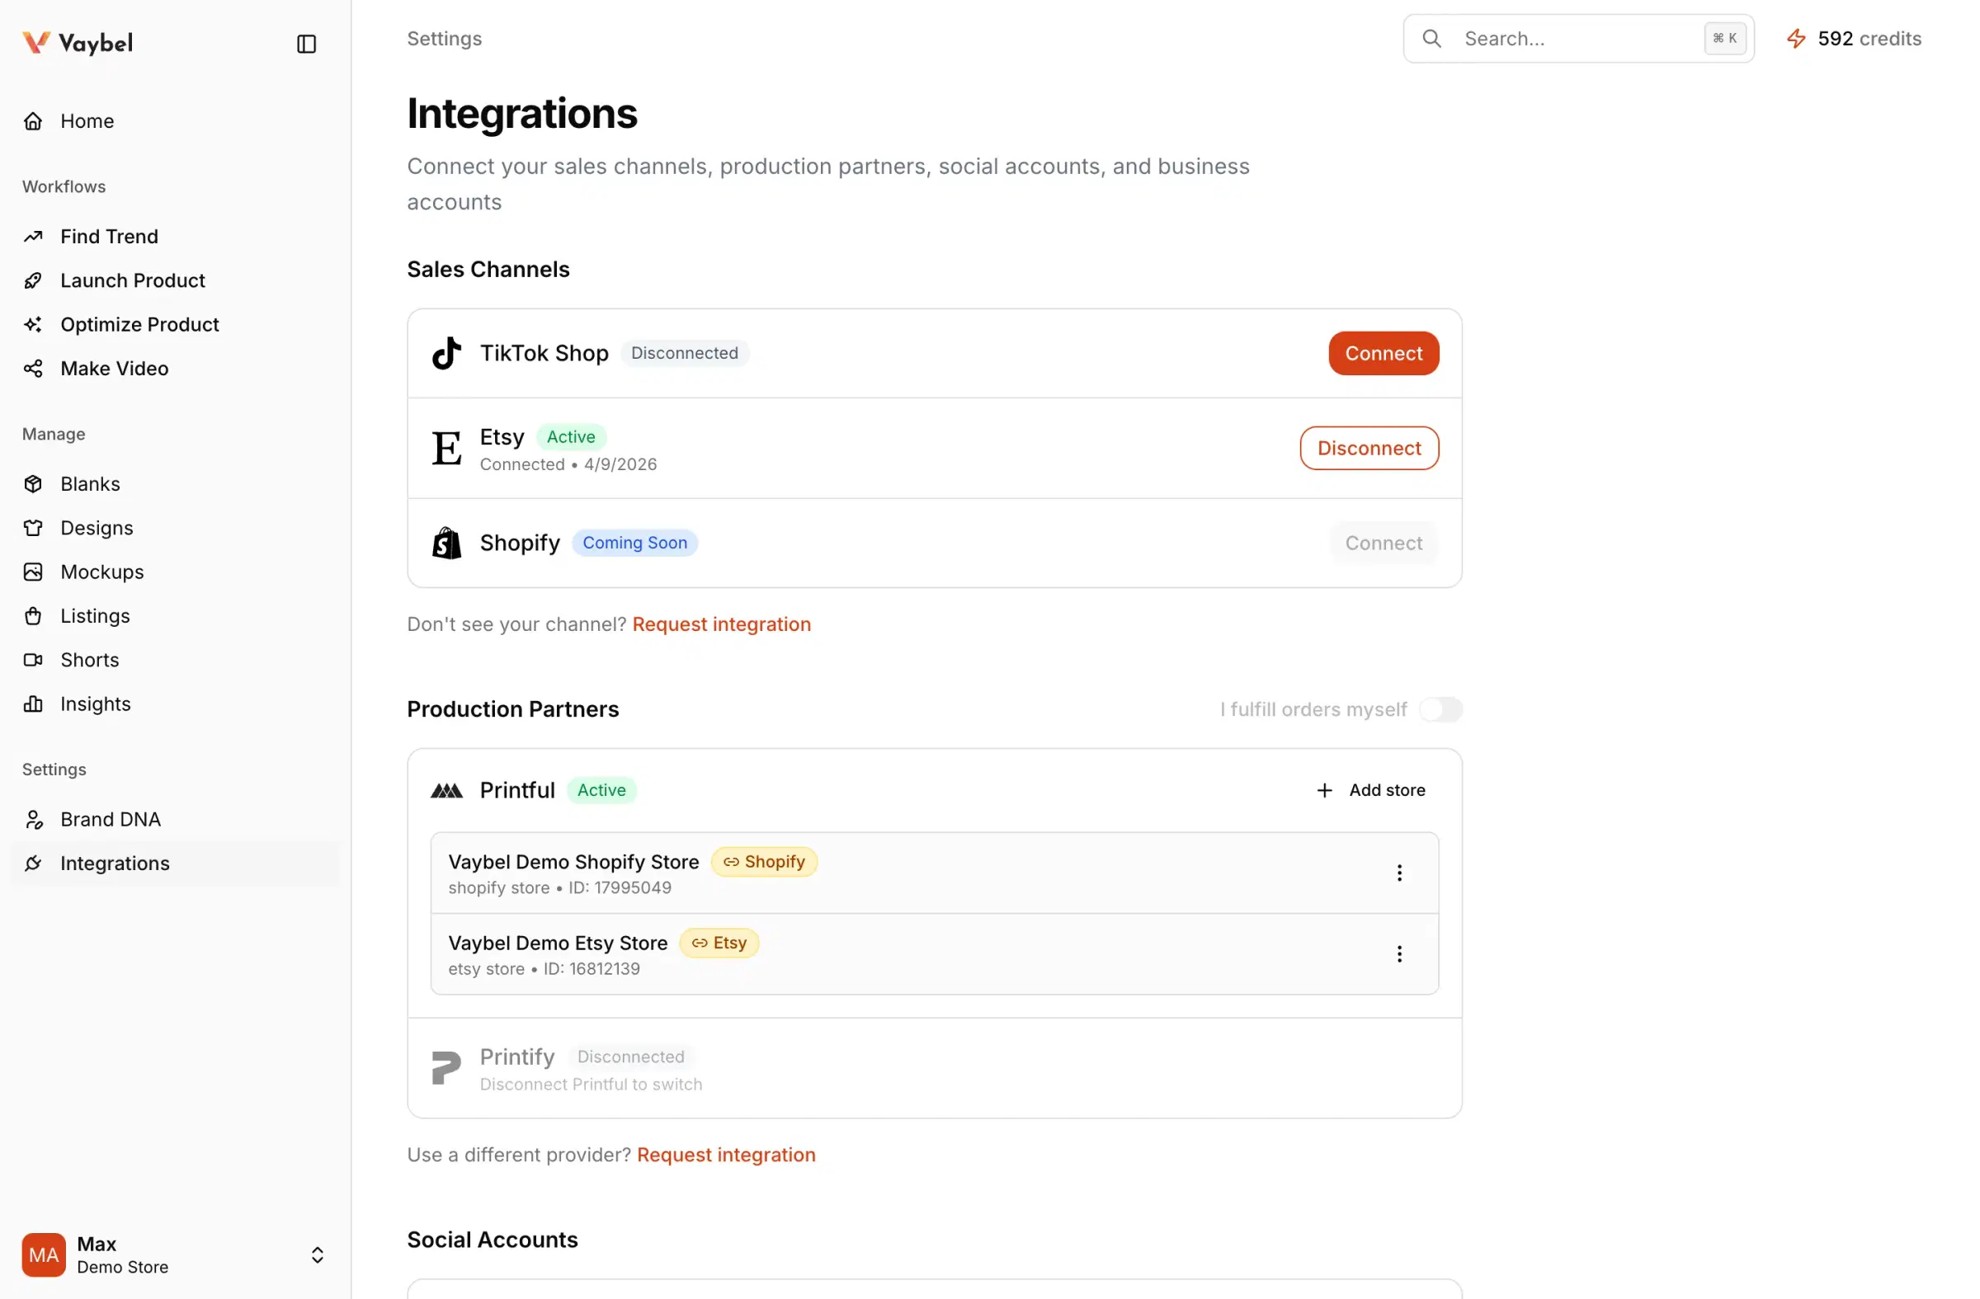Click the Vaybel logo
1980x1299 pixels.
(78, 42)
